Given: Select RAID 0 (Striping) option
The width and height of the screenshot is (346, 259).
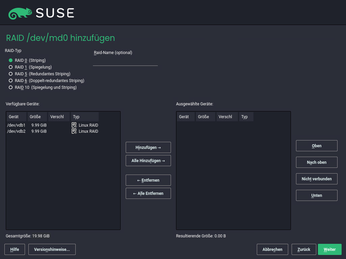Looking at the screenshot, I should click(x=11, y=60).
